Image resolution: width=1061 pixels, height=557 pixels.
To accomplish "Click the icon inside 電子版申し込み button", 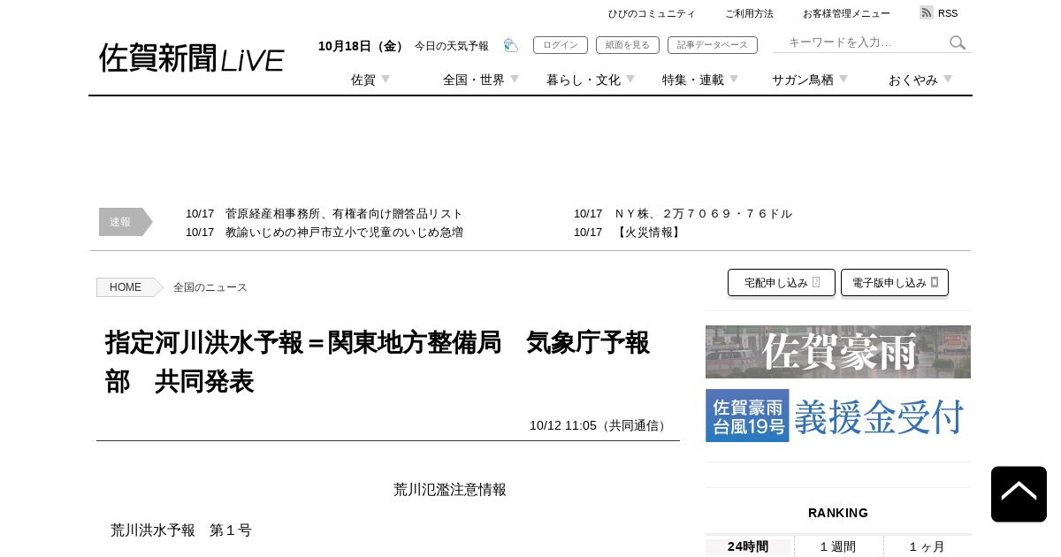I will (x=935, y=282).
